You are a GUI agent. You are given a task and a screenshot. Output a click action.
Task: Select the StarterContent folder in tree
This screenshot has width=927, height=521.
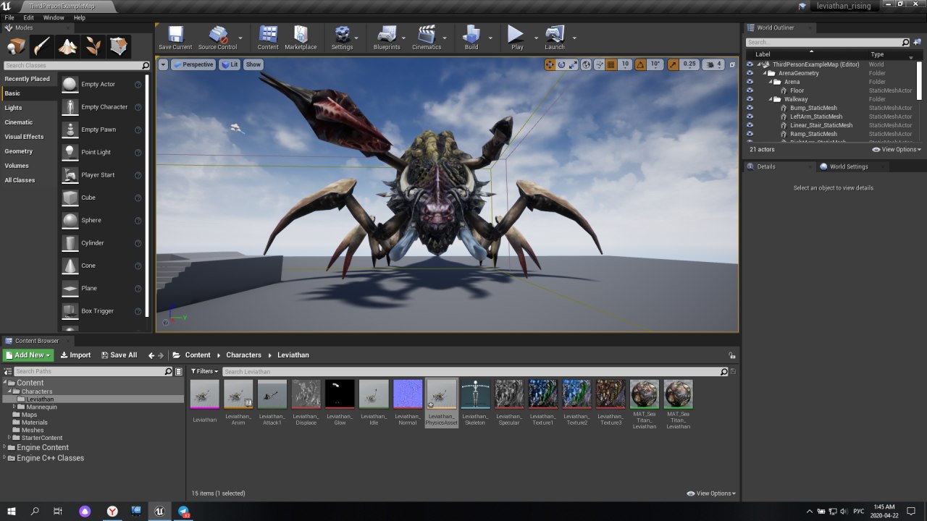tap(42, 438)
